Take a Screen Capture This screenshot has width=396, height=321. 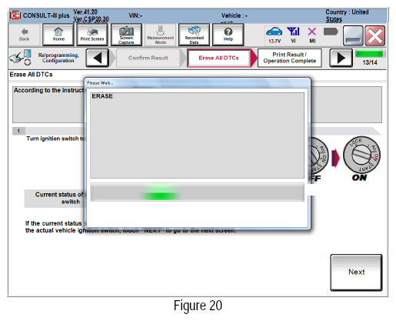126,35
